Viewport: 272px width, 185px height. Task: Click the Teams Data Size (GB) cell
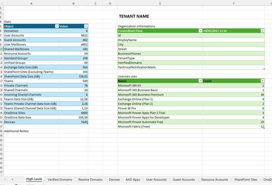click(31, 99)
